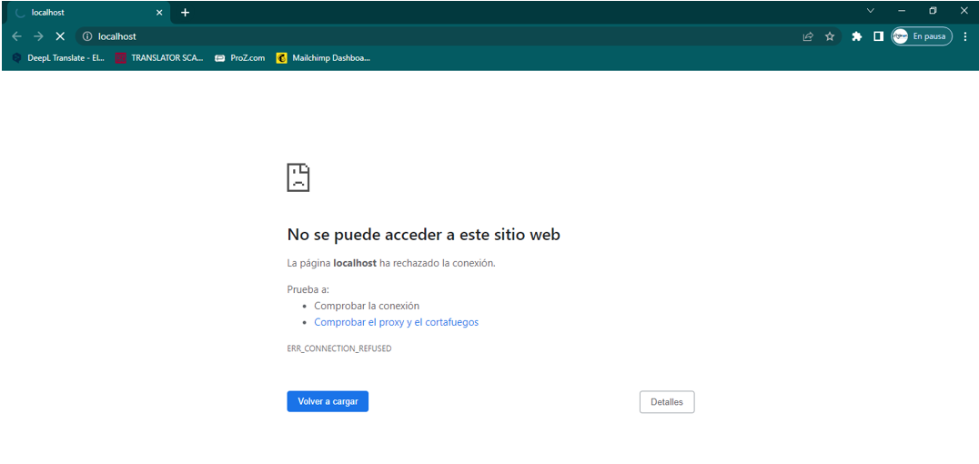Open TRANSLATOR SCA... bookmark

(160, 58)
